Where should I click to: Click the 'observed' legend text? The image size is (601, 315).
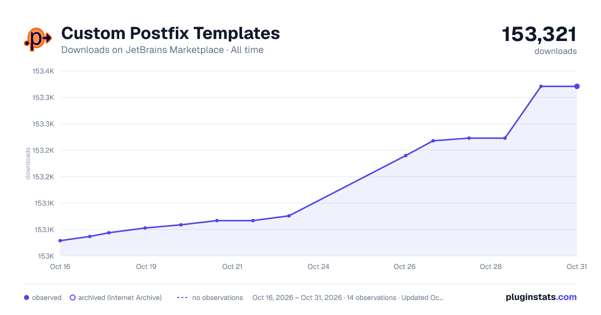pyautogui.click(x=47, y=297)
